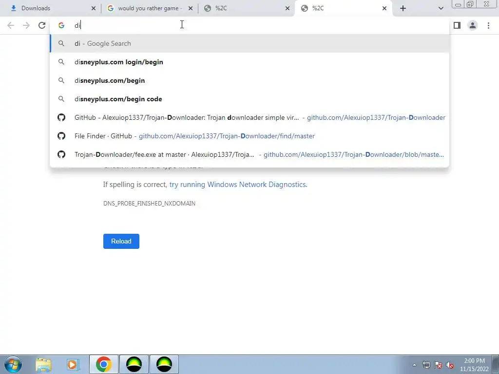Switch to 'would you rather game' tab
Image resolution: width=499 pixels, height=374 pixels.
point(148,8)
